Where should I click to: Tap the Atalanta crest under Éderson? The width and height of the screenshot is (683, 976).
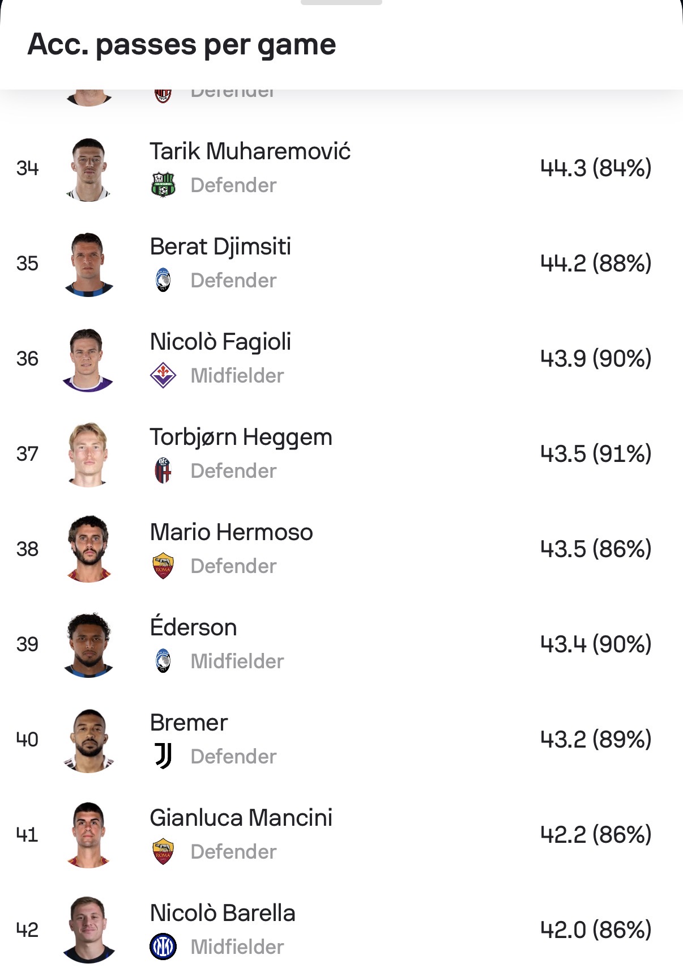click(163, 661)
